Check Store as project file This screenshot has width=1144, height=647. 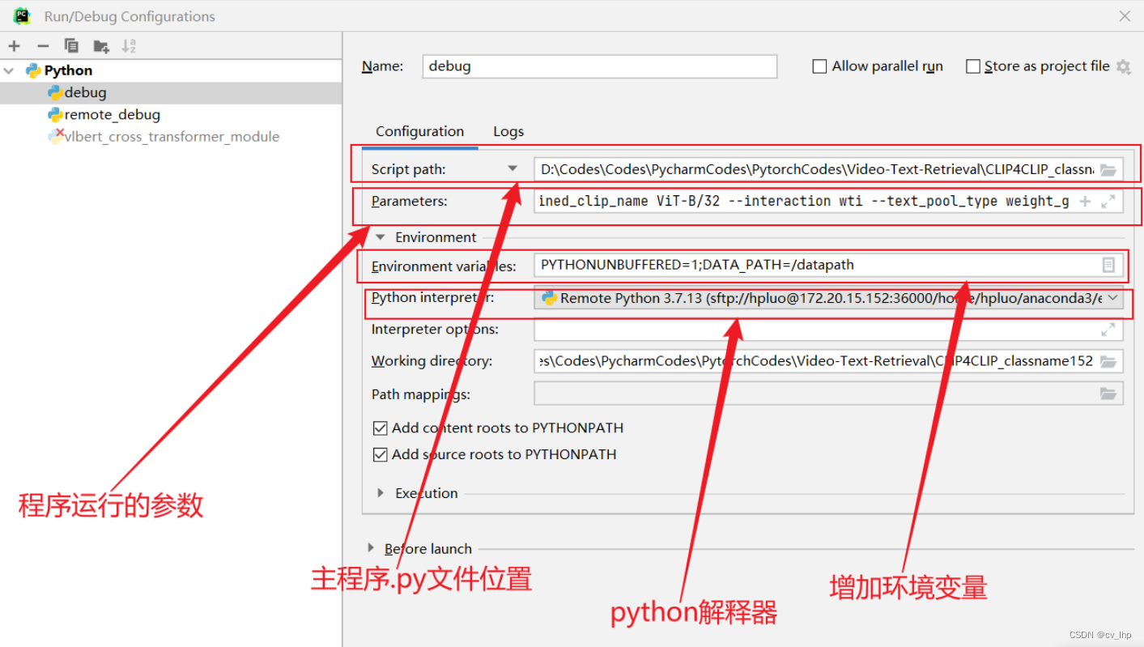pos(973,66)
